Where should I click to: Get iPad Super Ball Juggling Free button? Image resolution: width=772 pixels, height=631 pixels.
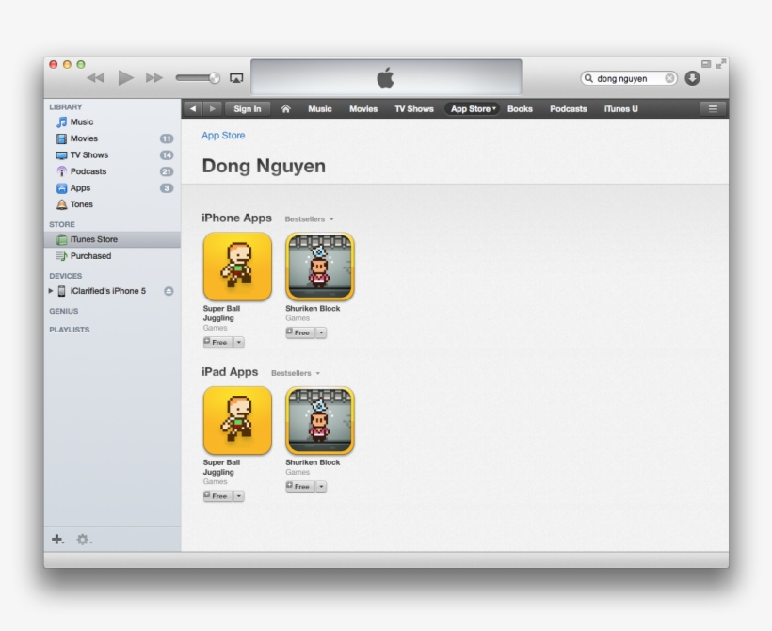click(x=217, y=496)
